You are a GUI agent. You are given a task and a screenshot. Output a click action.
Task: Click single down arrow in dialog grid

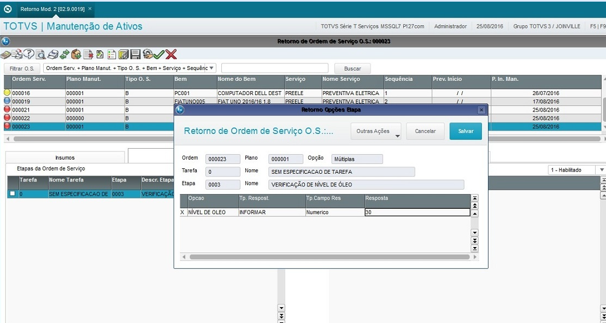click(x=475, y=233)
